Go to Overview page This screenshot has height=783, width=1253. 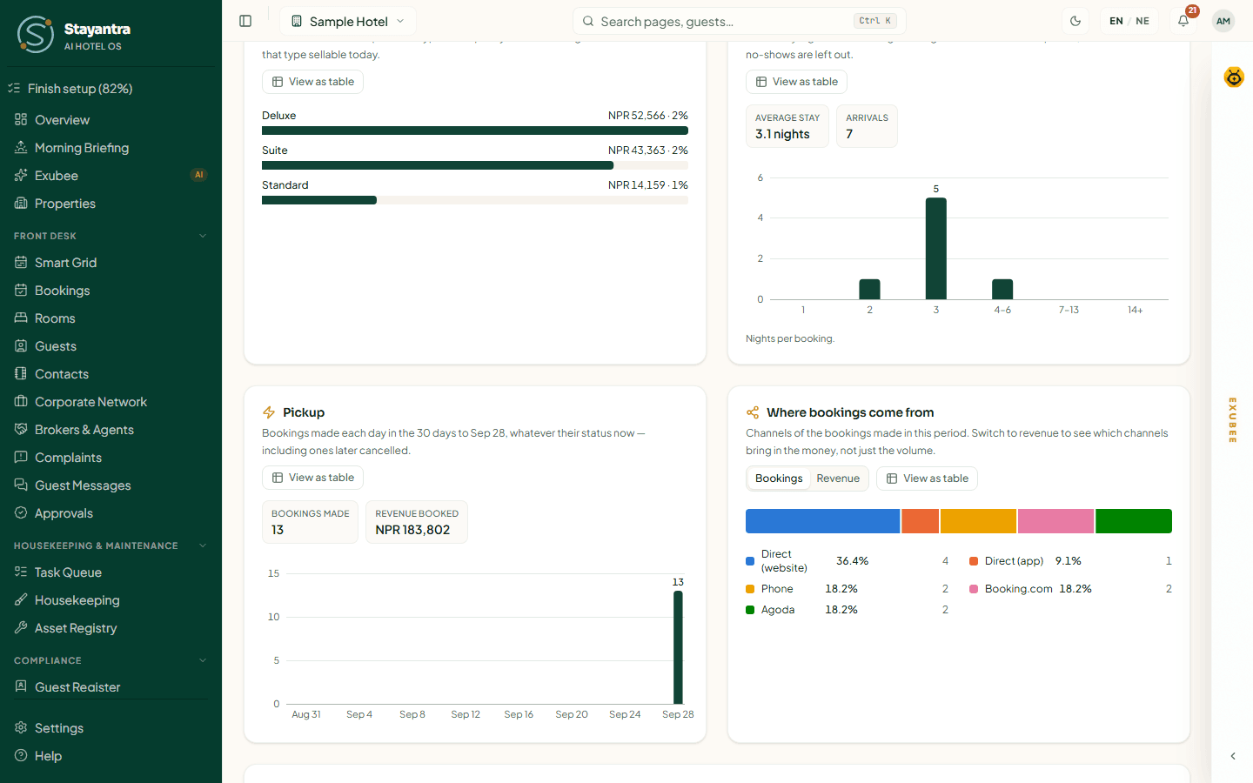click(111, 120)
